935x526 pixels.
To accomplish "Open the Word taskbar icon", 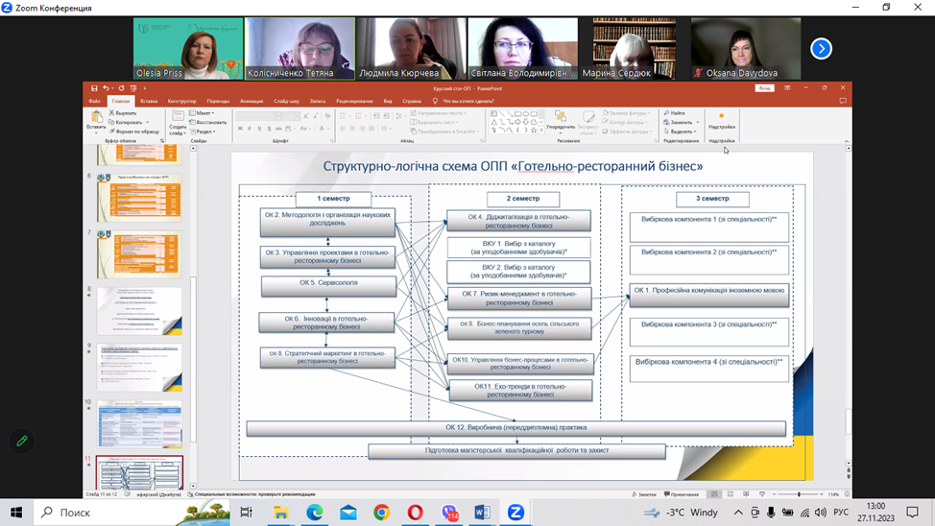I will point(482,513).
